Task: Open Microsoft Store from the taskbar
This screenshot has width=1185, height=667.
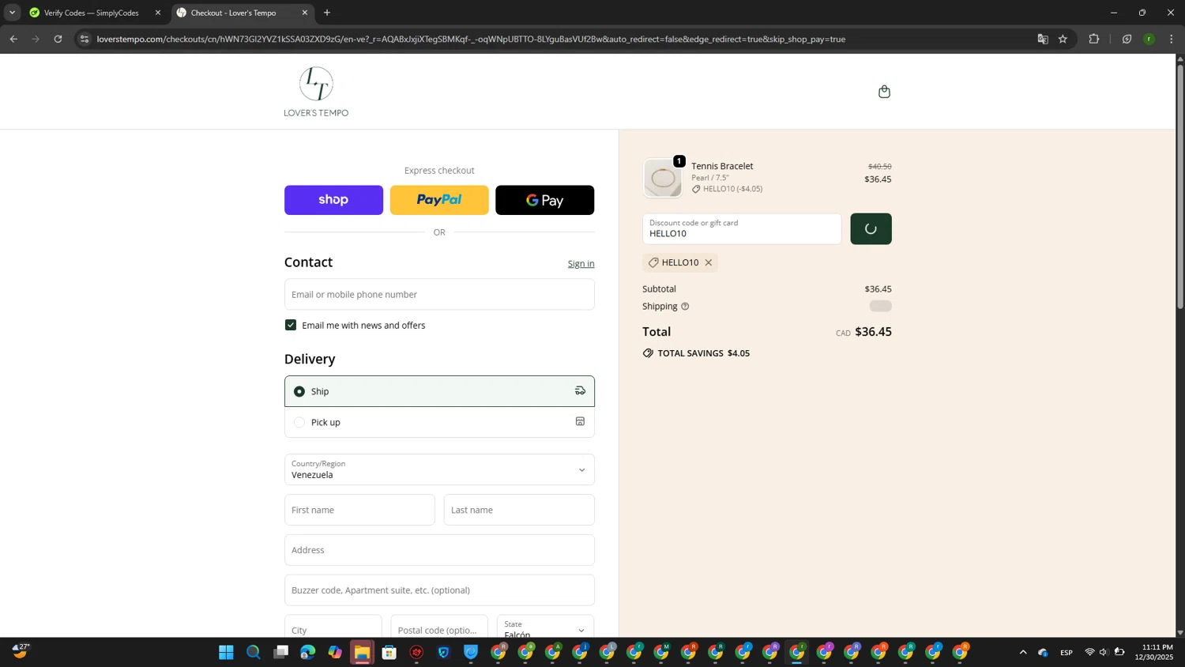Action: pyautogui.click(x=389, y=652)
